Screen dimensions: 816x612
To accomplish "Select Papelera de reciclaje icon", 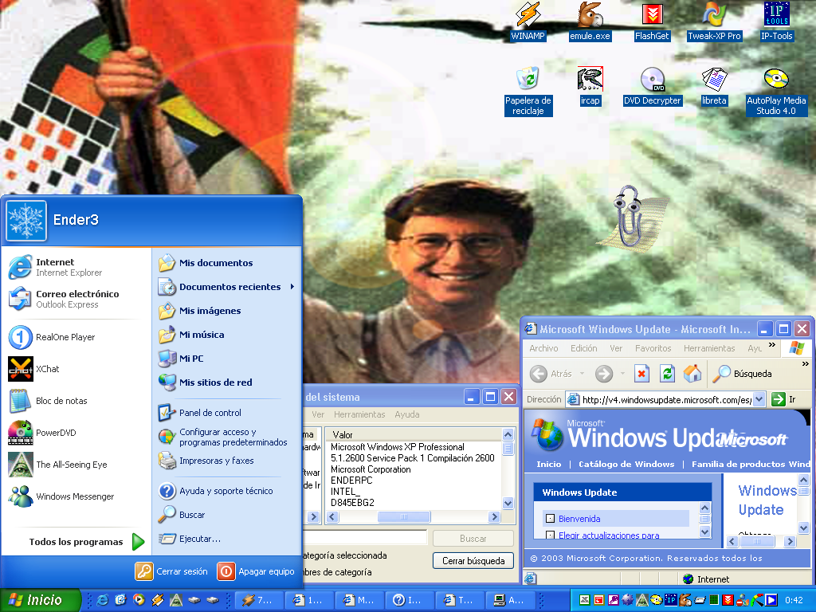I will point(528,91).
